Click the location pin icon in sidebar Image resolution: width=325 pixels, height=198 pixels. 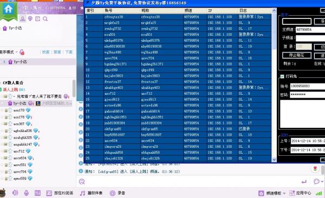pyautogui.click(x=30, y=18)
